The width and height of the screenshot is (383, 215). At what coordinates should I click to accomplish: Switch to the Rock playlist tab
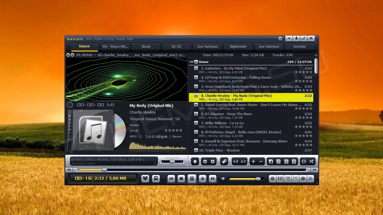tap(146, 46)
